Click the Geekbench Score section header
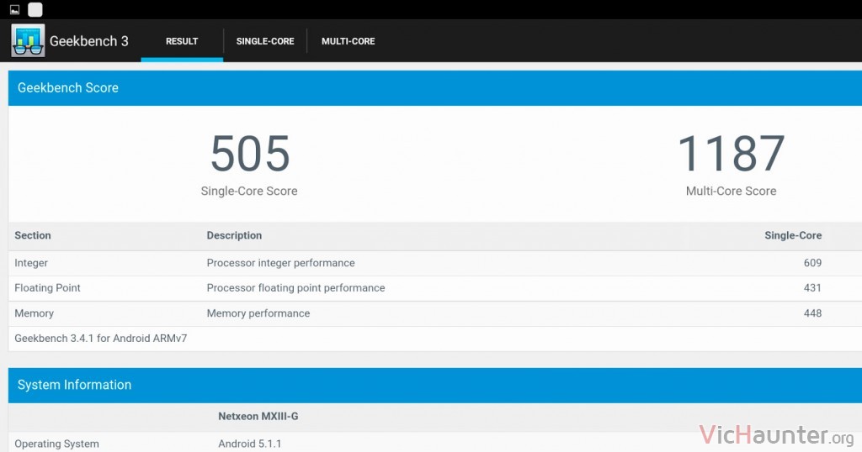The image size is (862, 452). (435, 87)
